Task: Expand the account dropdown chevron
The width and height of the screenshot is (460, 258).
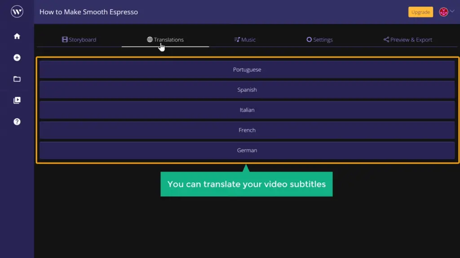Action: tap(452, 11)
